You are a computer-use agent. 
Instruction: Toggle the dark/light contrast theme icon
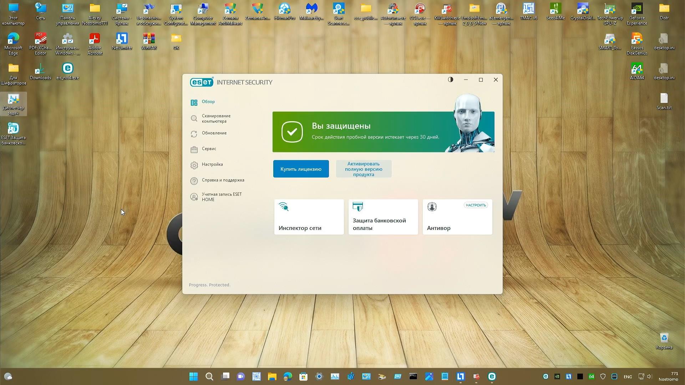coord(451,79)
